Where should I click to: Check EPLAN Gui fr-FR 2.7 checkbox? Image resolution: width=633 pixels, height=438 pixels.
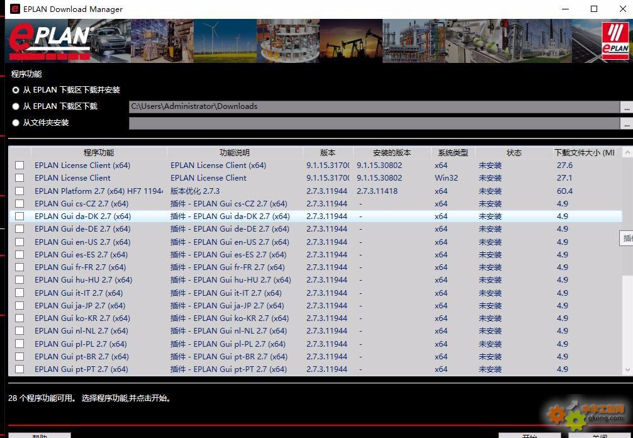click(x=20, y=267)
